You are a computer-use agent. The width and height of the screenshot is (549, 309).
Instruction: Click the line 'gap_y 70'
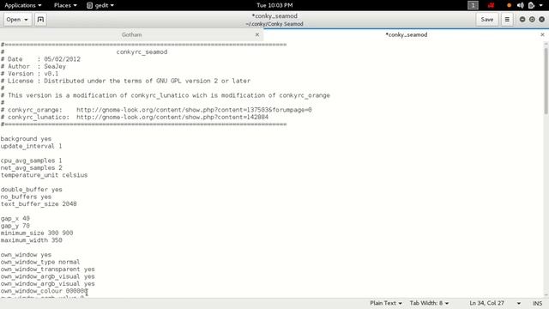(15, 226)
